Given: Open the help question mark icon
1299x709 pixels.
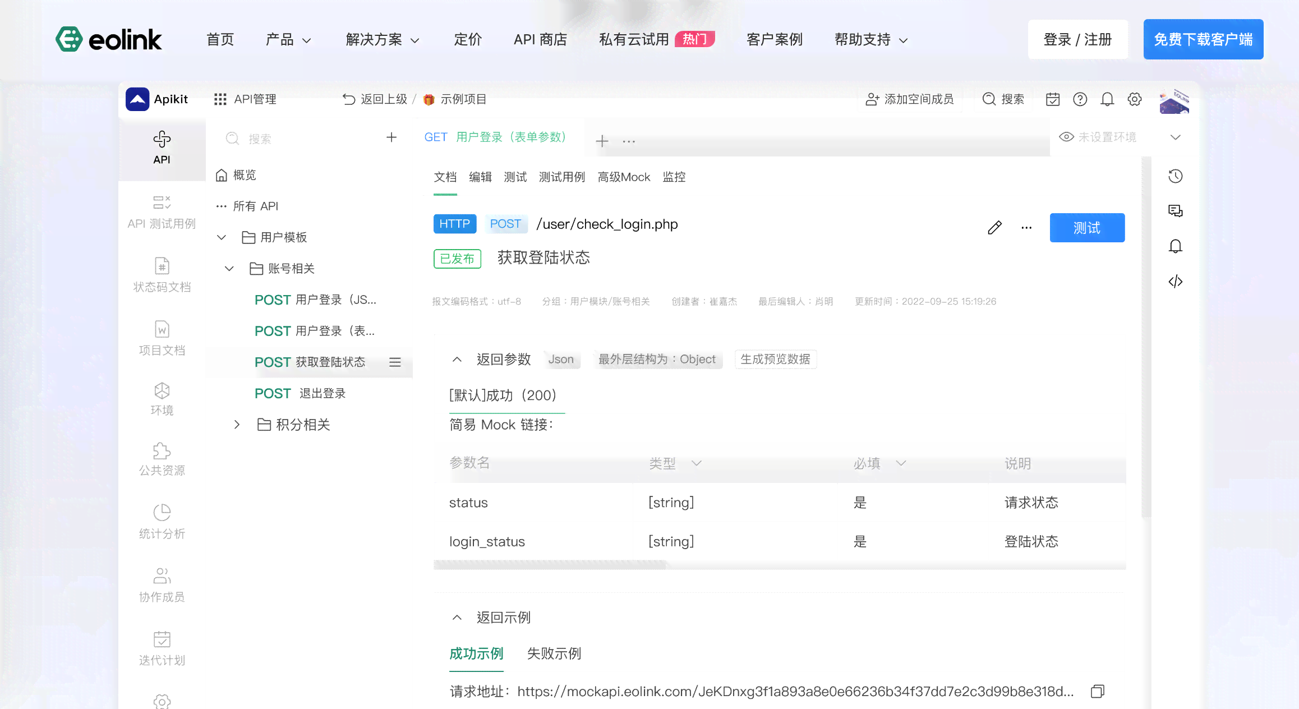Looking at the screenshot, I should pyautogui.click(x=1080, y=99).
